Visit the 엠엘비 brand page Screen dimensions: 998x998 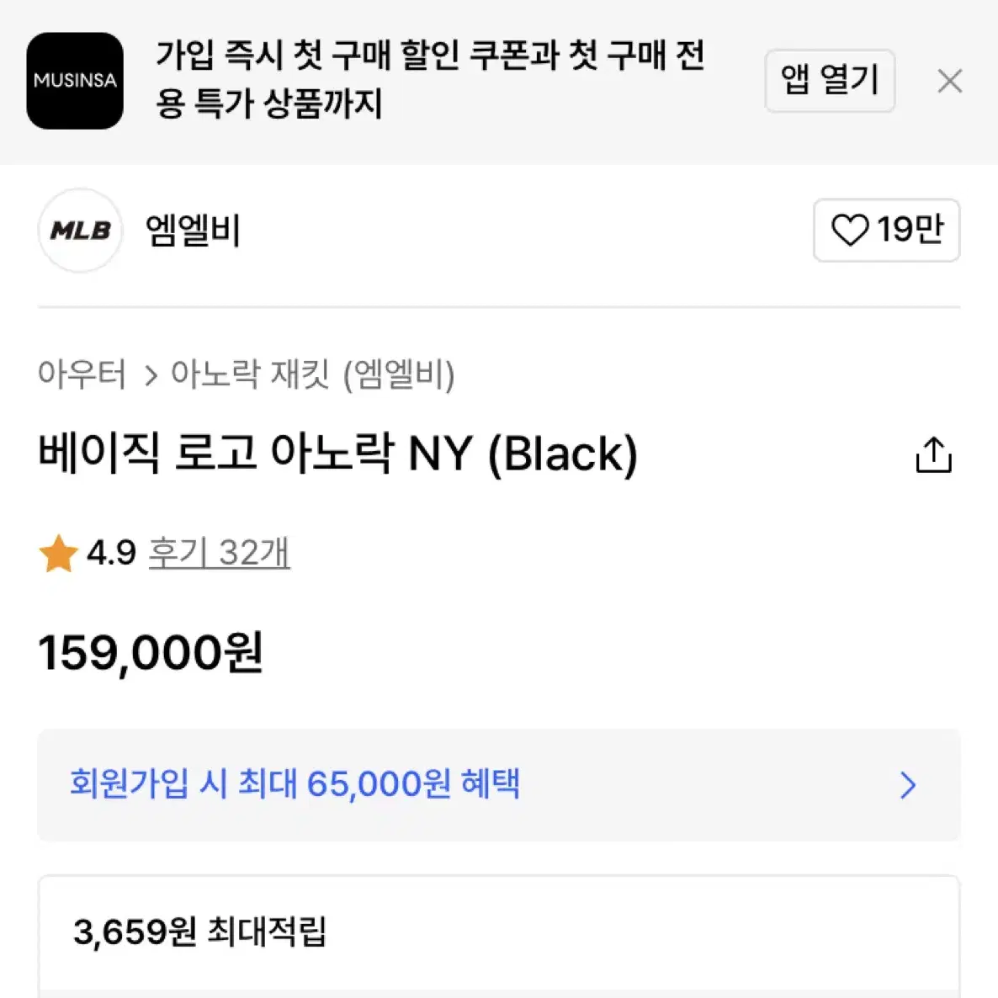click(x=193, y=231)
